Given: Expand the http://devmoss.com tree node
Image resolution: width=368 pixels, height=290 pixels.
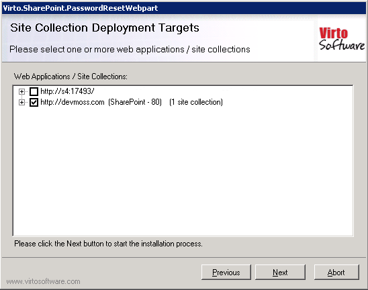Looking at the screenshot, I should (21, 102).
